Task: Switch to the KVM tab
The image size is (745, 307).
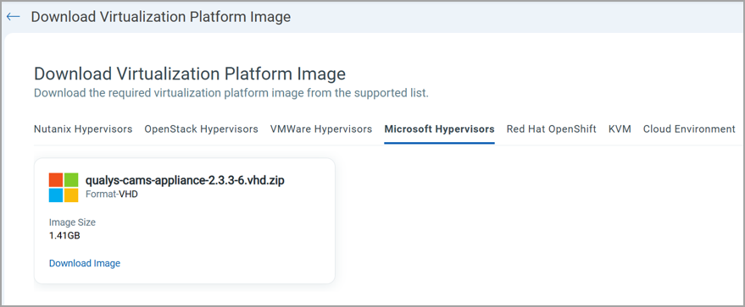Action: click(620, 129)
